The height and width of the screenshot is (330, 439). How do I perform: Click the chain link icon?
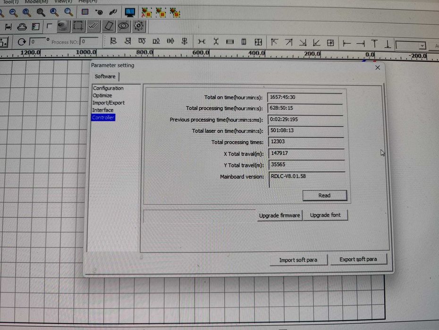(x=113, y=12)
